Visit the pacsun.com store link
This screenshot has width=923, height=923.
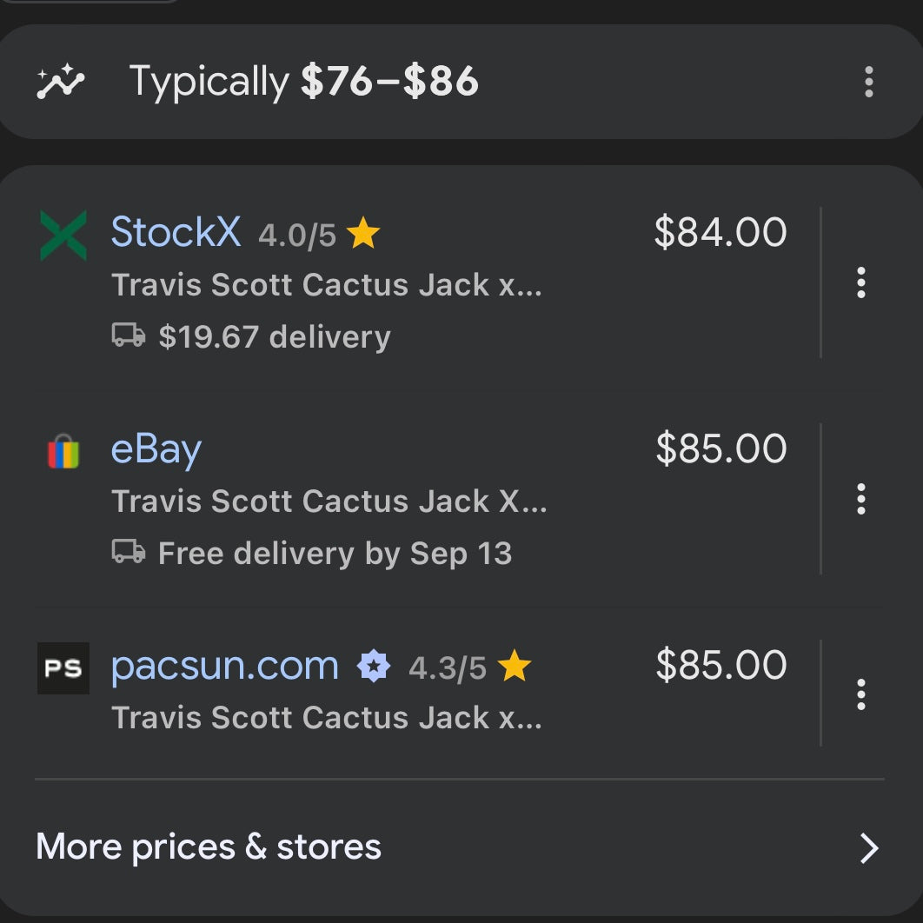[225, 666]
